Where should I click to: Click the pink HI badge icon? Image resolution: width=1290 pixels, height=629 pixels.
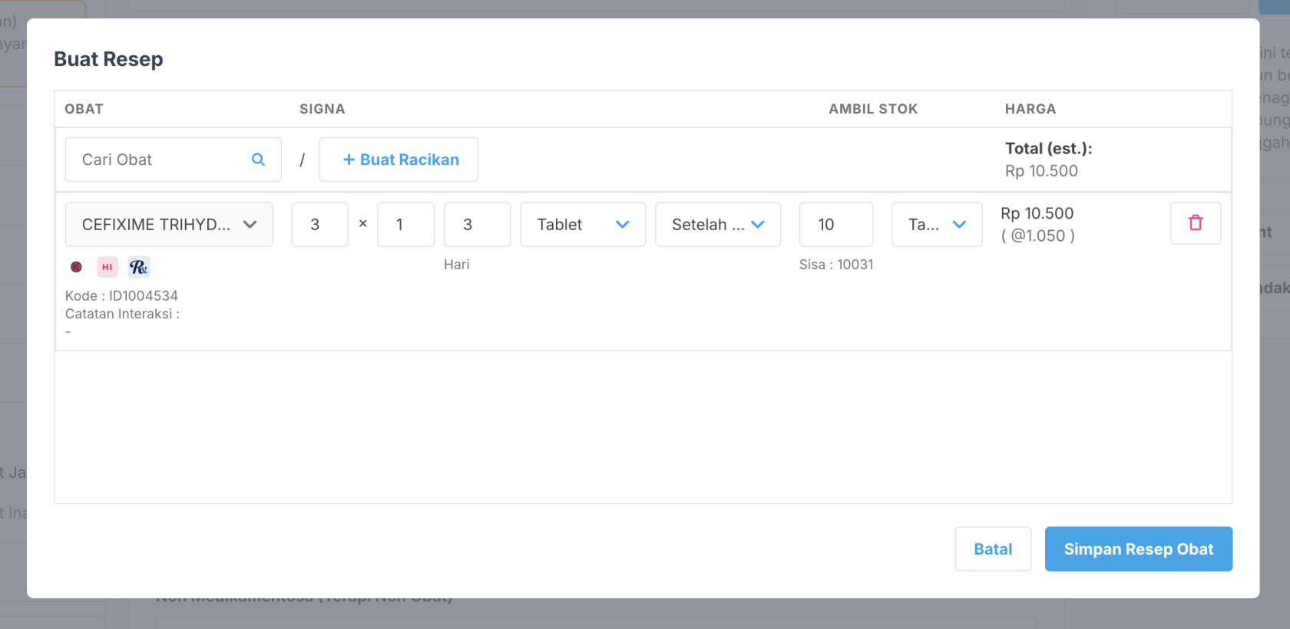tap(107, 267)
